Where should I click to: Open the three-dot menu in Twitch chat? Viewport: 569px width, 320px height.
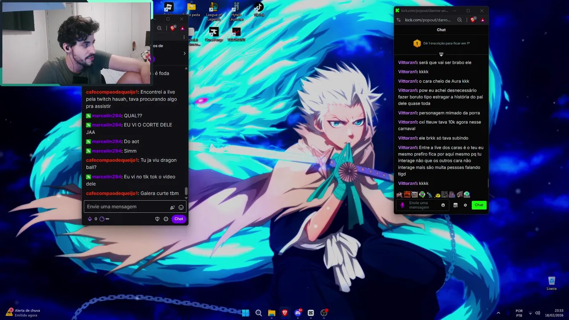tap(184, 37)
